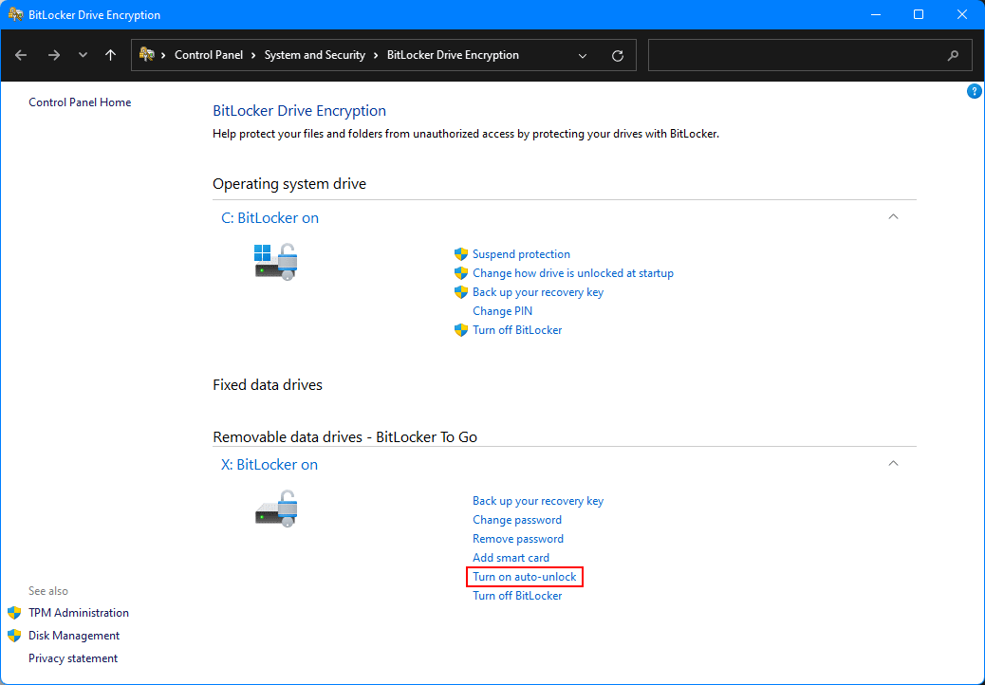Click the Change PIN link

pos(503,311)
